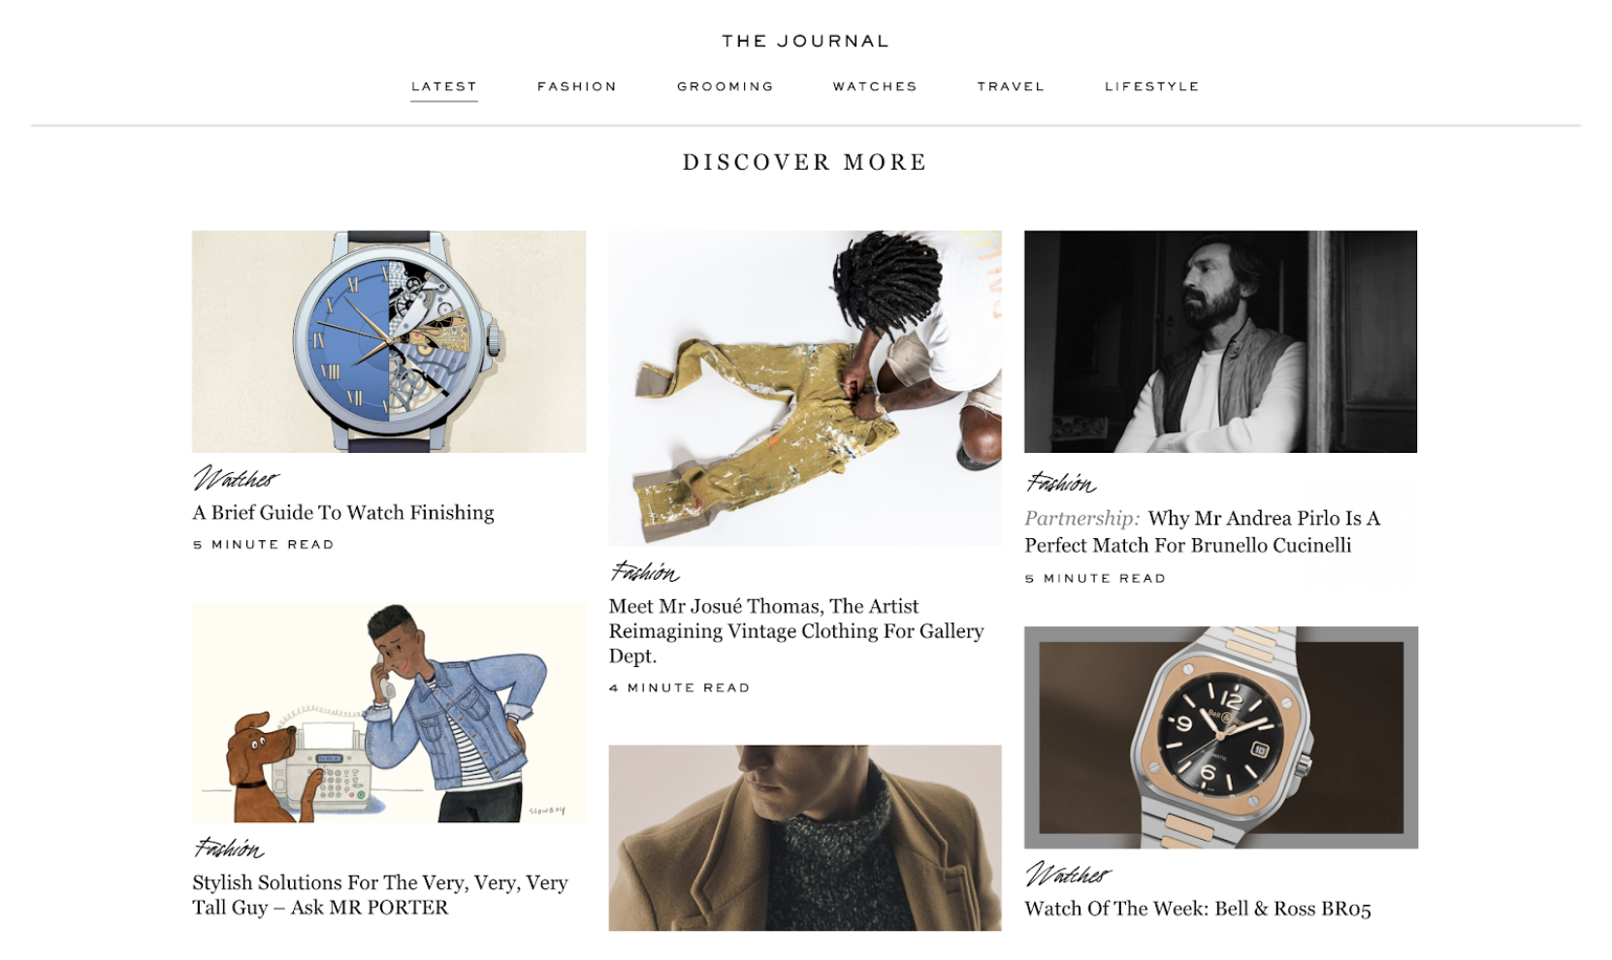
Task: Open the camel coat model photo
Action: click(805, 838)
